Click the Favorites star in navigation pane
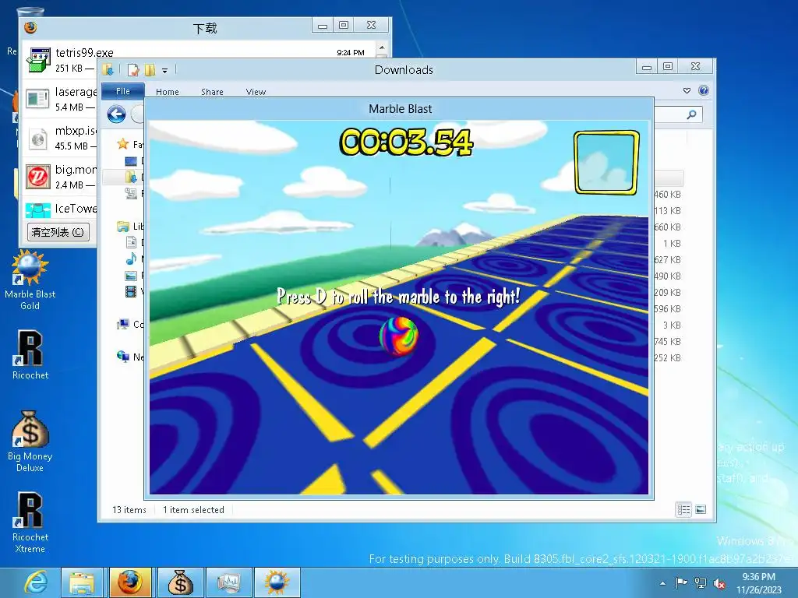The image size is (798, 598). pyautogui.click(x=122, y=144)
